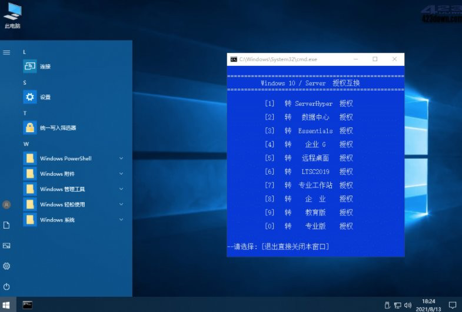Expand the Windows 管理工具 group chevron
Viewport: 462px width, 312px height.
(x=121, y=189)
